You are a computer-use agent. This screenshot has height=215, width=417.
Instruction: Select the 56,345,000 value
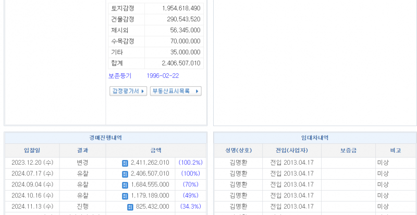click(x=185, y=30)
